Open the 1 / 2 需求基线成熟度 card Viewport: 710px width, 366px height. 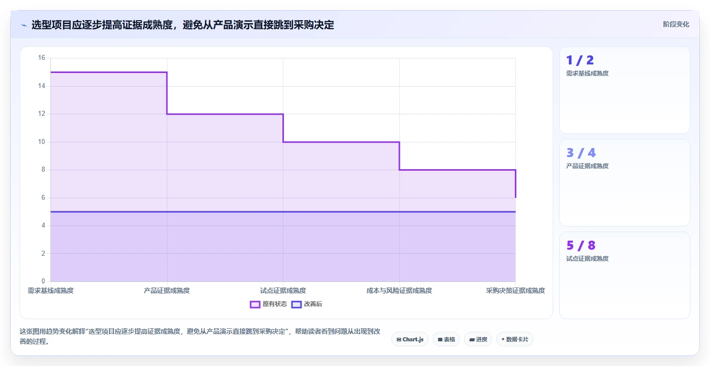[x=625, y=90]
